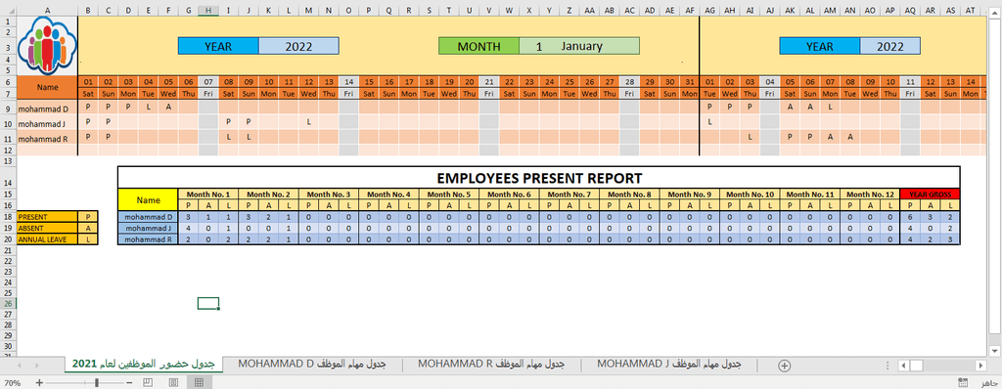Click the PRESENT legend cell
1002x389 pixels.
pos(47,217)
